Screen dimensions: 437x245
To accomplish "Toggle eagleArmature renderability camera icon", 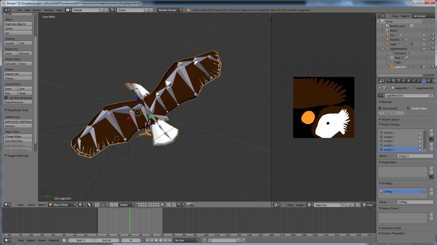I will coord(433,49).
